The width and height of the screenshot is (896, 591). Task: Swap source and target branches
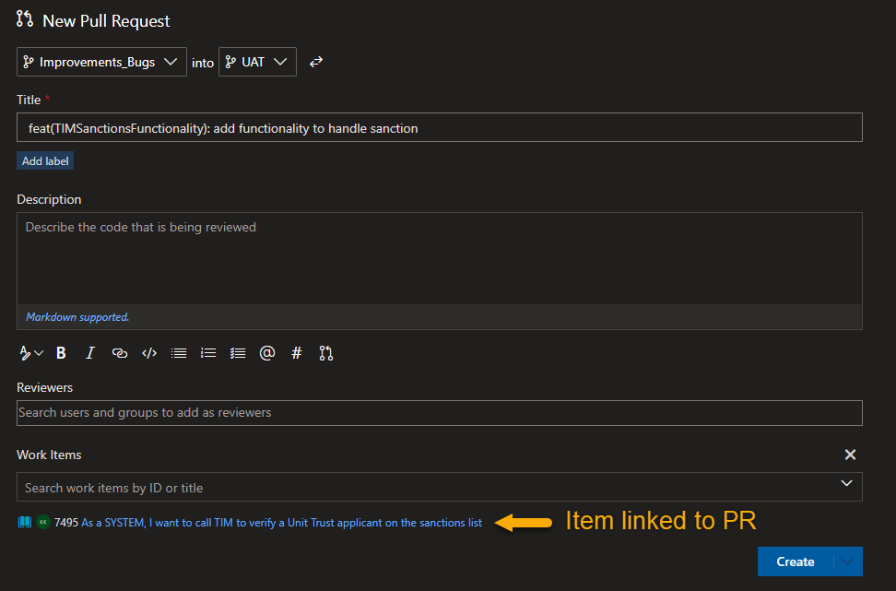[316, 62]
